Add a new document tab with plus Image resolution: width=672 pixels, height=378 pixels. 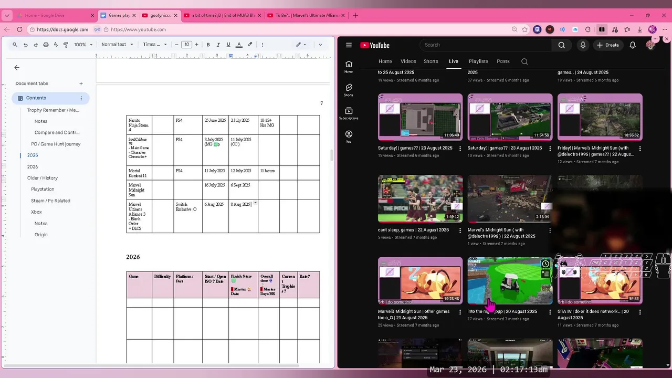click(x=81, y=83)
